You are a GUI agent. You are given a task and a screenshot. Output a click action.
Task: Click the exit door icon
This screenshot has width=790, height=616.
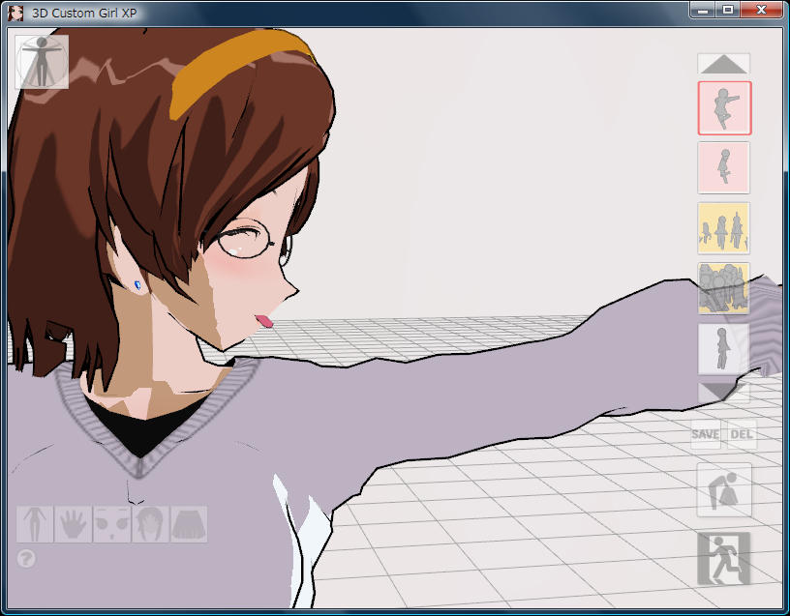[x=723, y=558]
